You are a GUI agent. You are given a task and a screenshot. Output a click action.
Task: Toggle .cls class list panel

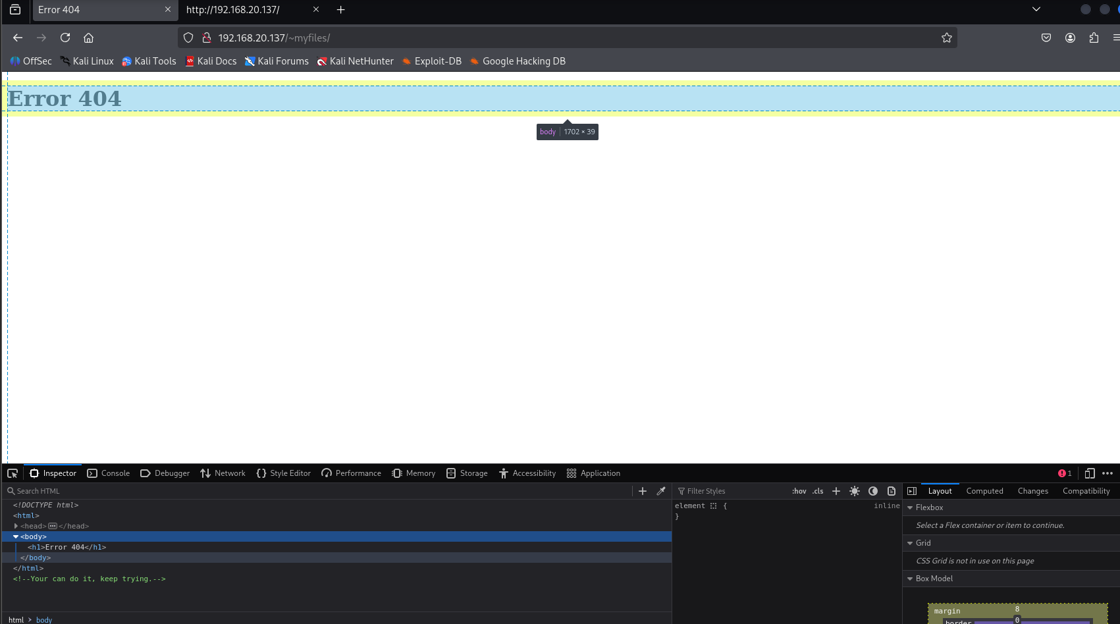[818, 491]
